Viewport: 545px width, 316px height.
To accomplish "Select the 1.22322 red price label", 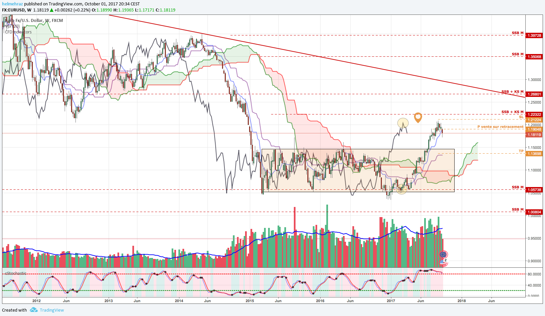I will pyautogui.click(x=535, y=114).
